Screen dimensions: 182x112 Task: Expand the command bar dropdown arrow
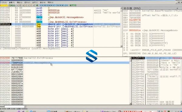pyautogui.click(x=25, y=107)
